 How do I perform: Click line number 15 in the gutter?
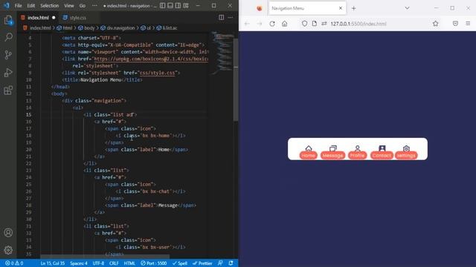coord(28,114)
